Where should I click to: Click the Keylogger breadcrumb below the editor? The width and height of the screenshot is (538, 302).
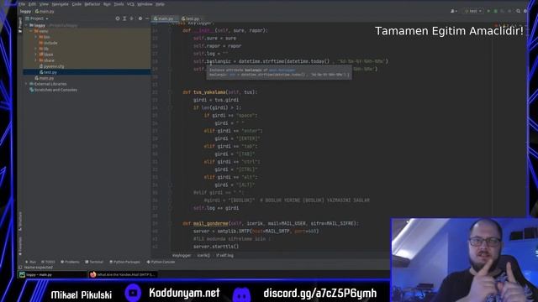pyautogui.click(x=182, y=255)
